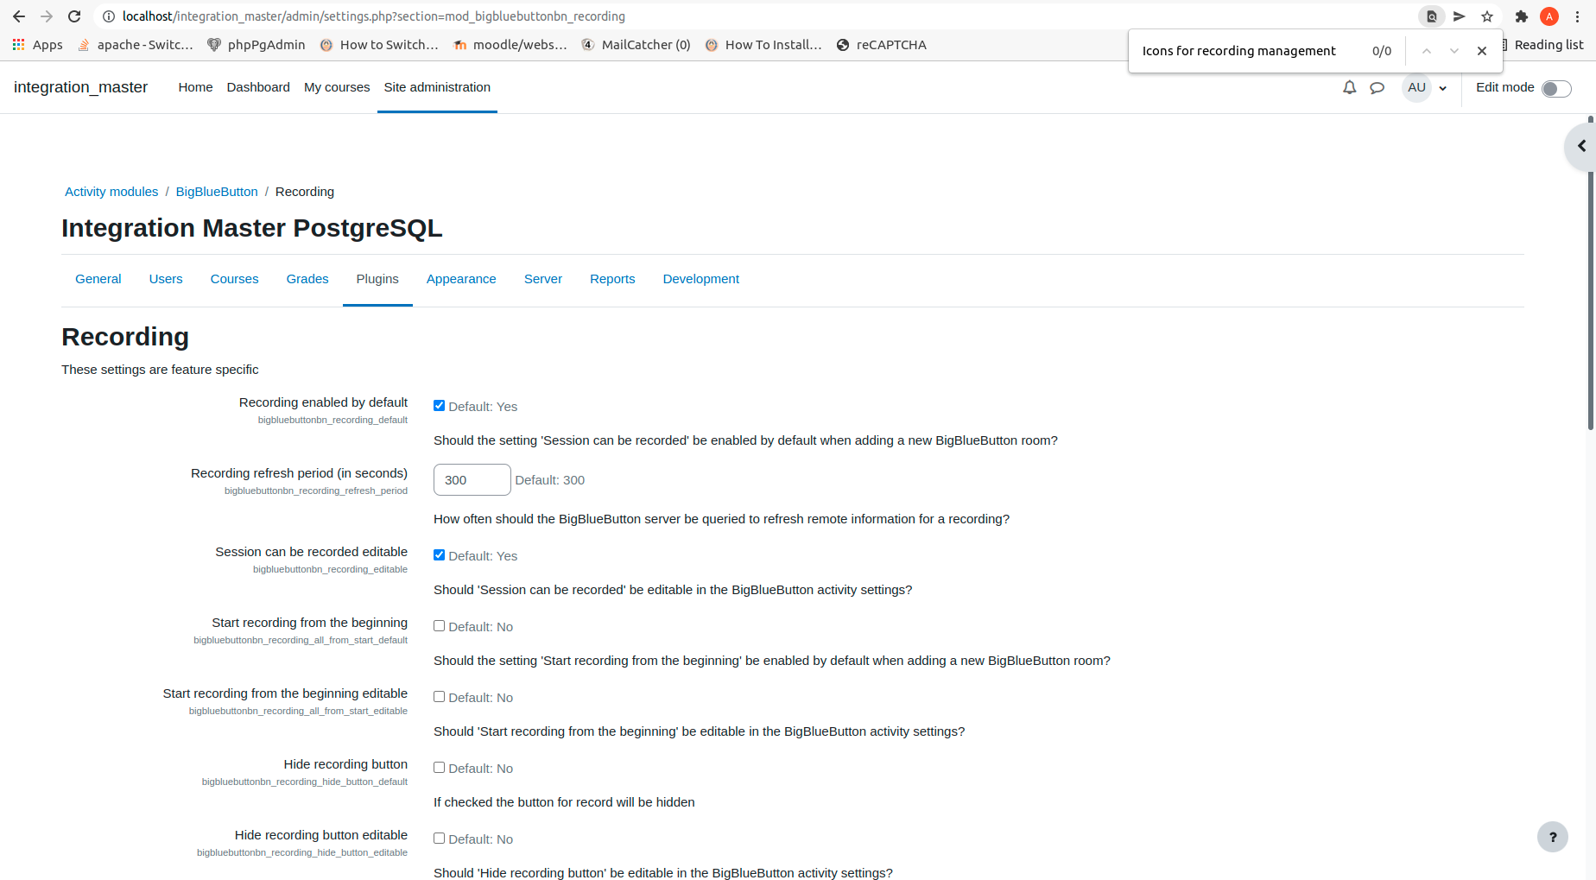Check Hide recording button editable
Screen dimensions: 1596x880
pos(439,839)
